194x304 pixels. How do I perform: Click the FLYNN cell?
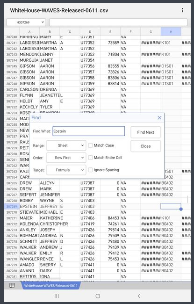coord(29,95)
